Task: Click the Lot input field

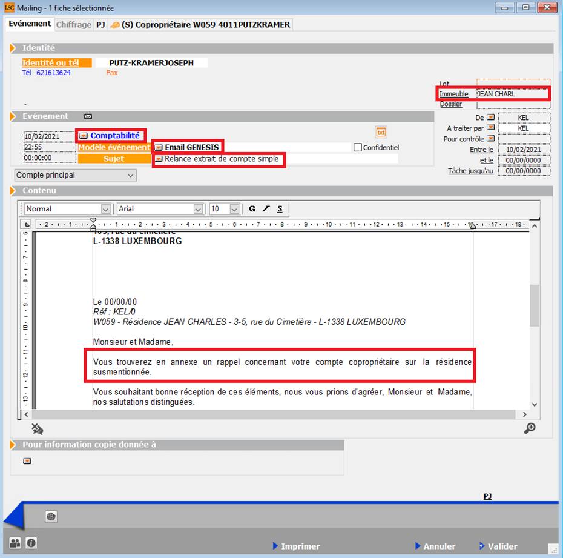Action: tap(513, 83)
